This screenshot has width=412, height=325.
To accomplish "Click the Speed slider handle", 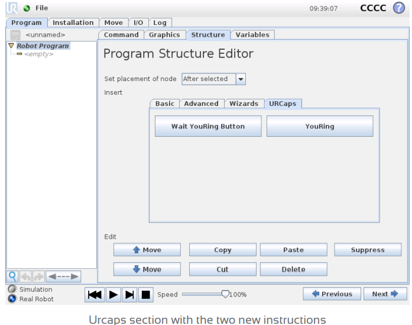I will [x=225, y=294].
